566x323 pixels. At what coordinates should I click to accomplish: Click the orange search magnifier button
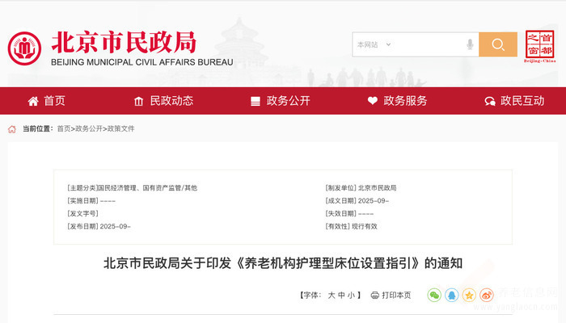[497, 44]
